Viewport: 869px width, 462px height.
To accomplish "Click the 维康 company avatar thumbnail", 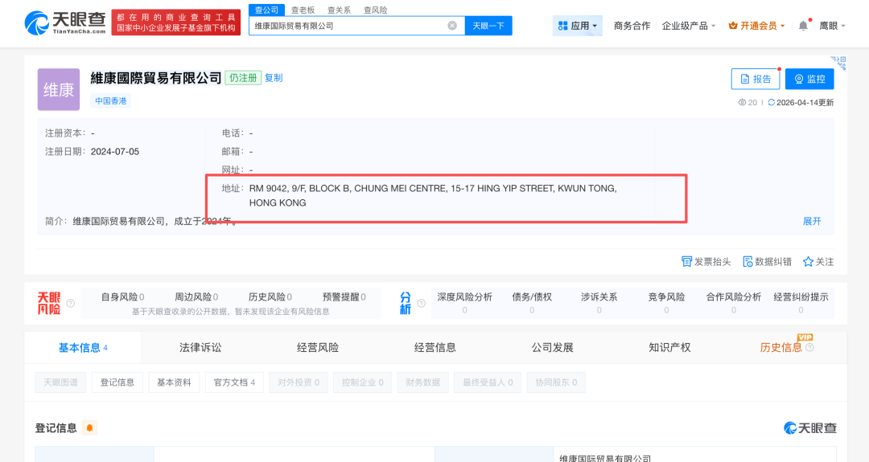I will click(59, 89).
